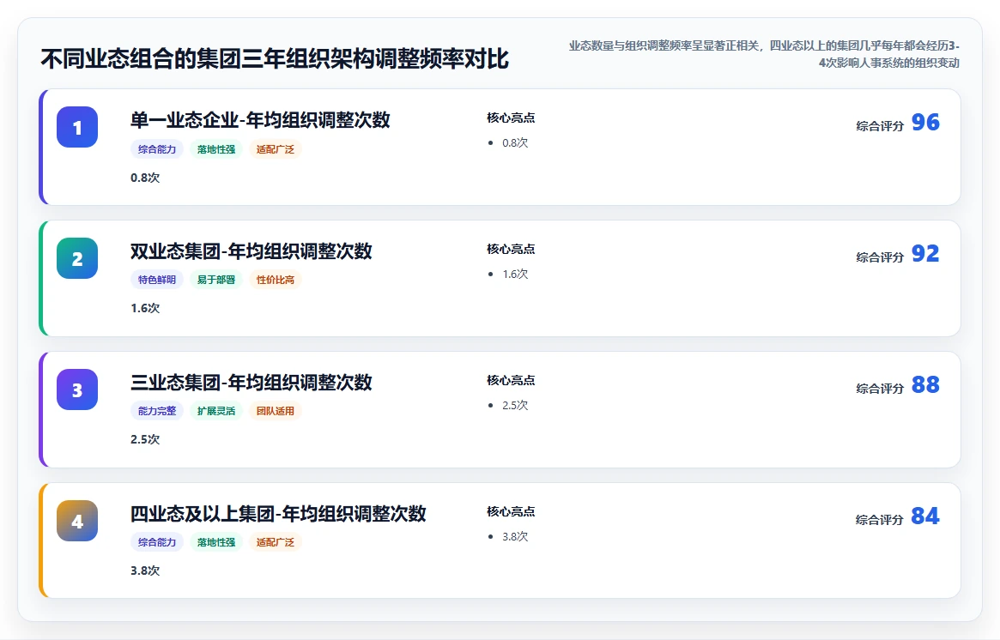Click the page title 不同业态组合的集团三年组织架构调整频率对比
This screenshot has width=1000, height=640.
point(275,58)
